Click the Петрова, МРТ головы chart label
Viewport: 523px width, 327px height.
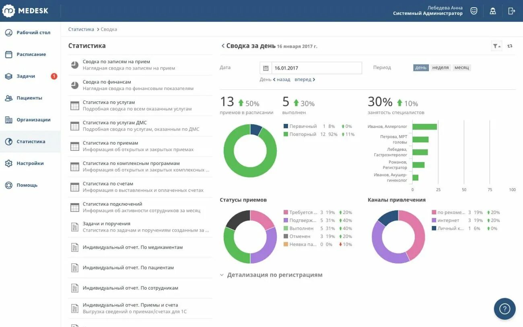(x=393, y=139)
